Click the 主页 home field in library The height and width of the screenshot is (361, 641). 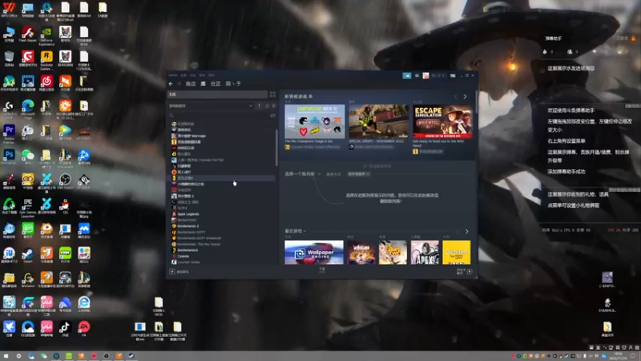217,95
